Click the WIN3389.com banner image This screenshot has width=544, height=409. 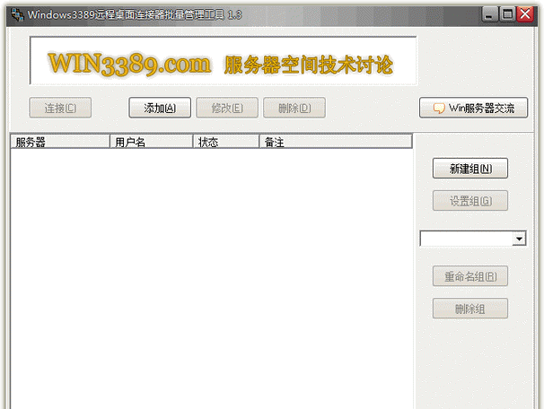coord(223,62)
